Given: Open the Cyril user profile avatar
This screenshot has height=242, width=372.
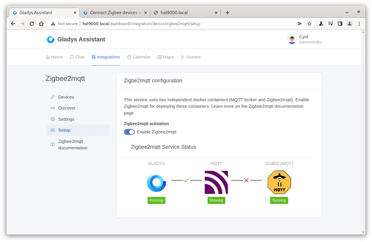Looking at the screenshot, I should [292, 39].
